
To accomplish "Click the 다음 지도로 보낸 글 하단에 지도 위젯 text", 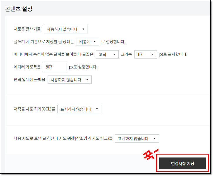I will coord(44,138).
